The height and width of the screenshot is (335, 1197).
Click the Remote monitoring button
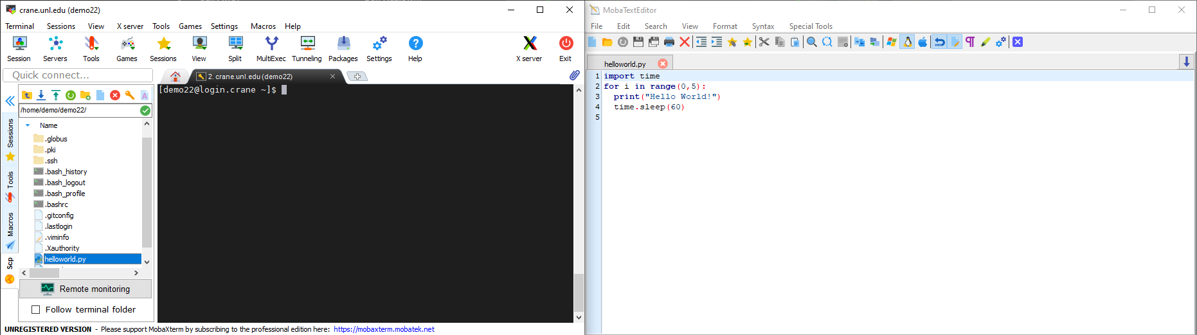85,289
